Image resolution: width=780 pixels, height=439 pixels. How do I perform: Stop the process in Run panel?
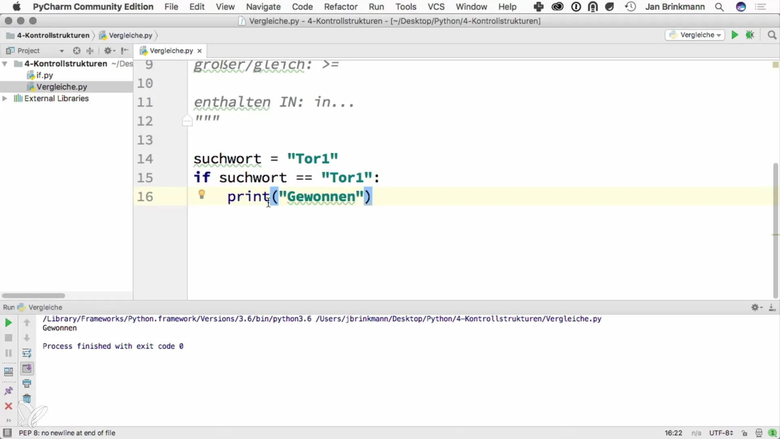[x=8, y=338]
